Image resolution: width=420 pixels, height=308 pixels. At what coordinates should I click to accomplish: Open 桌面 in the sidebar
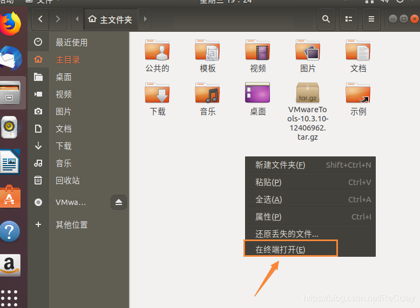(x=78, y=77)
